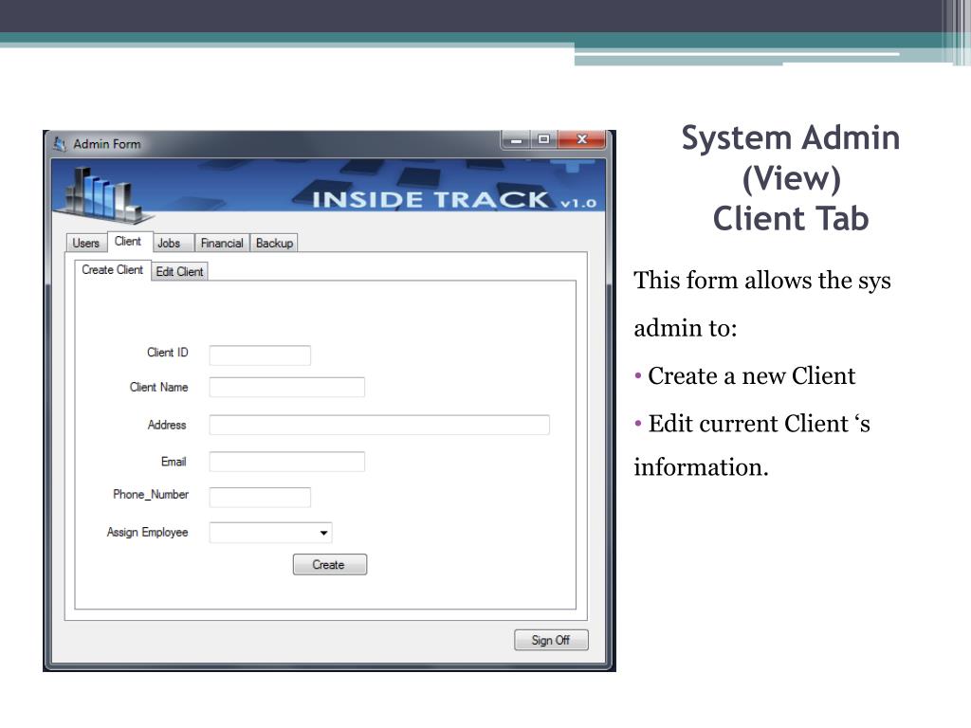Screen dimensions: 971x728
Task: Select the Create Client sub-tab
Action: pyautogui.click(x=113, y=270)
